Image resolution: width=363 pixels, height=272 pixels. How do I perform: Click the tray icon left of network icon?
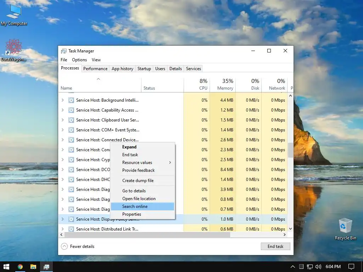[x=301, y=267]
